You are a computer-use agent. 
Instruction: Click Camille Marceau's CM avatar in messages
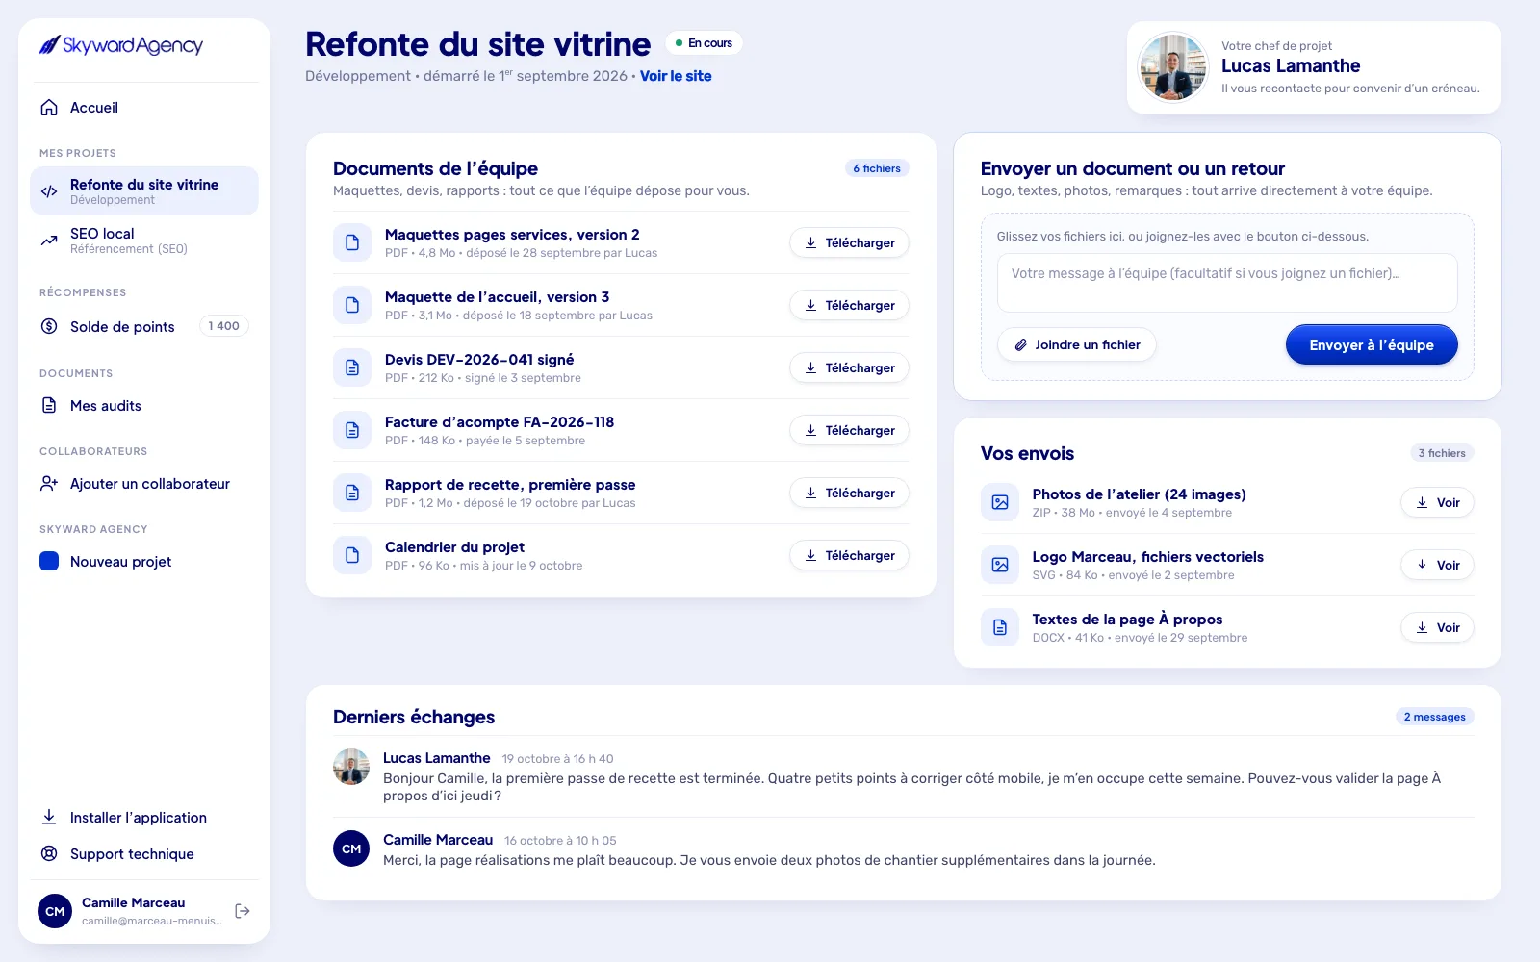coord(351,848)
